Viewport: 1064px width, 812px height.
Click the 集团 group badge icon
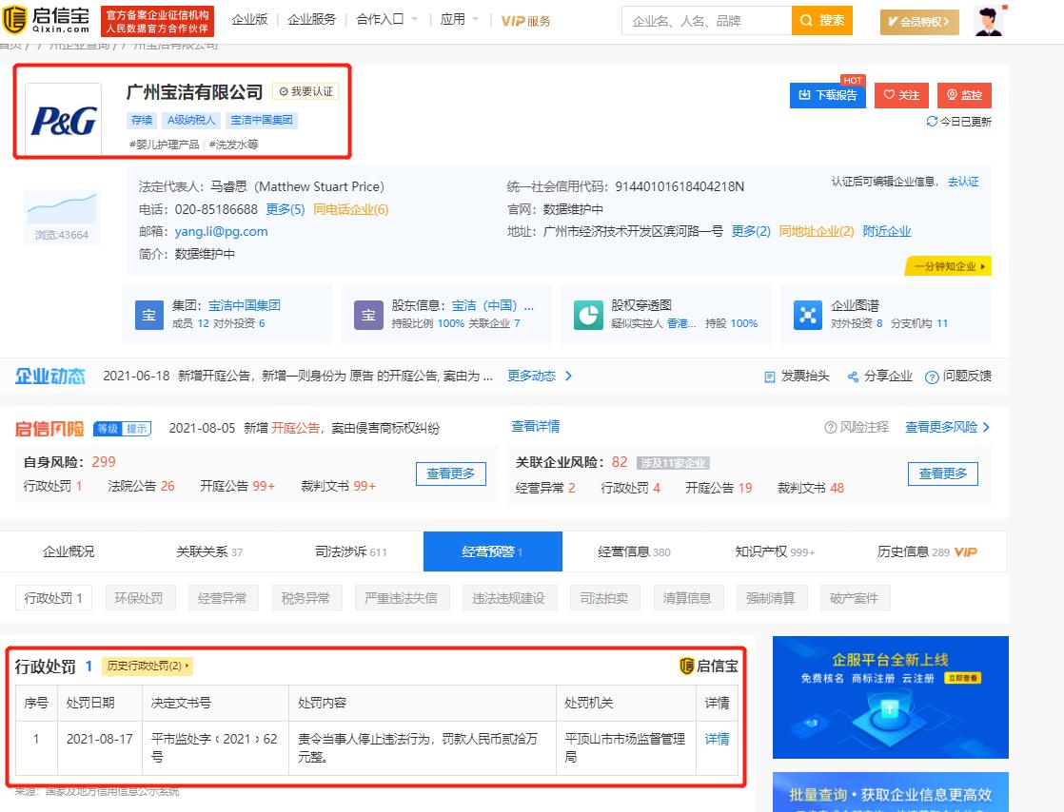click(x=148, y=315)
